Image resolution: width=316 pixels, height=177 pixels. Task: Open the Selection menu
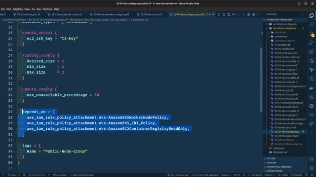[x=18, y=9]
